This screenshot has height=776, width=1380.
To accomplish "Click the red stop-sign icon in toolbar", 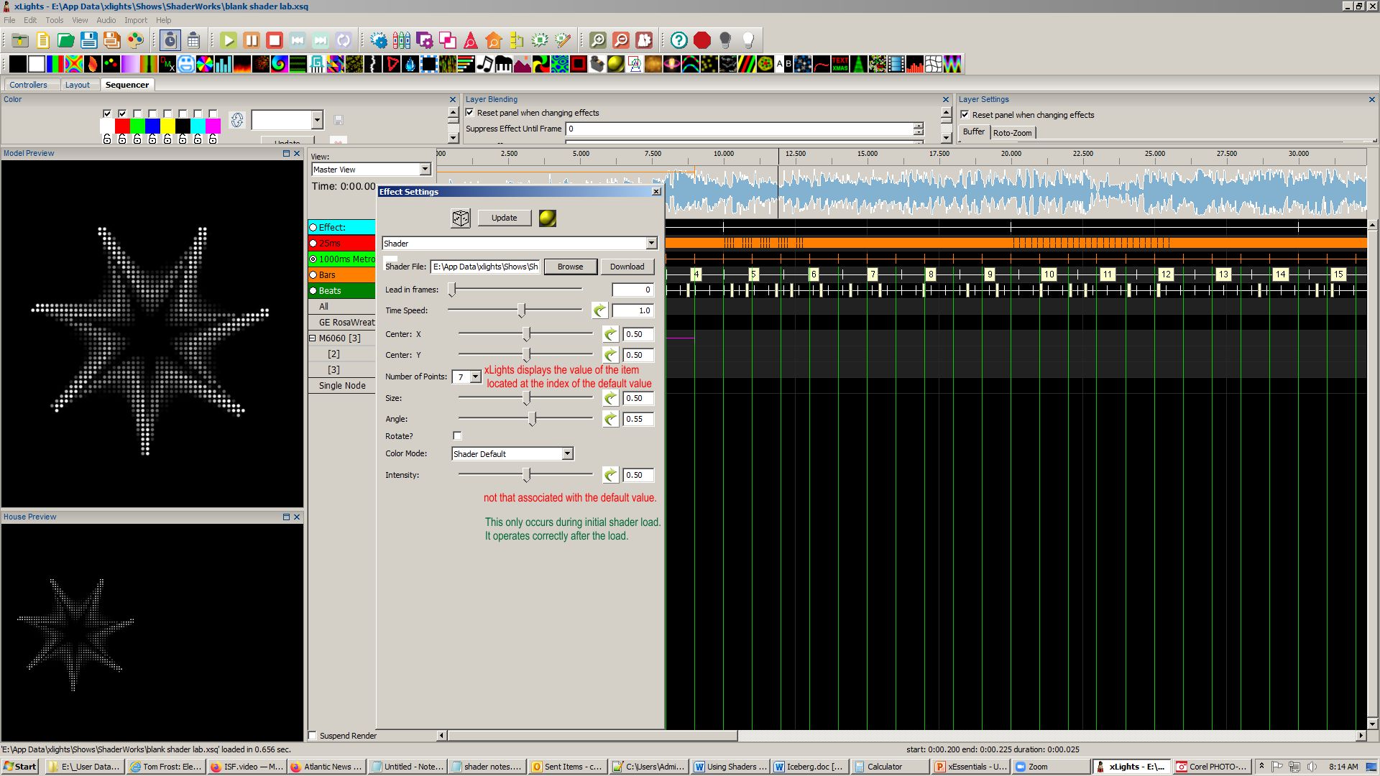I will pos(702,40).
